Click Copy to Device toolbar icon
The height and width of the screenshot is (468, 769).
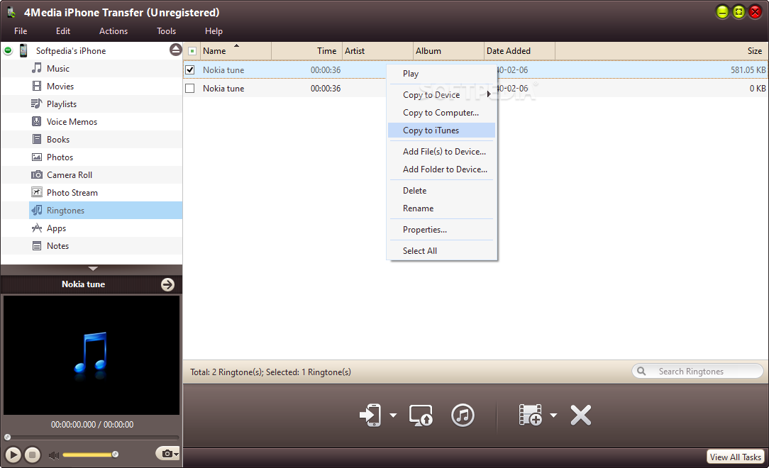pos(371,415)
